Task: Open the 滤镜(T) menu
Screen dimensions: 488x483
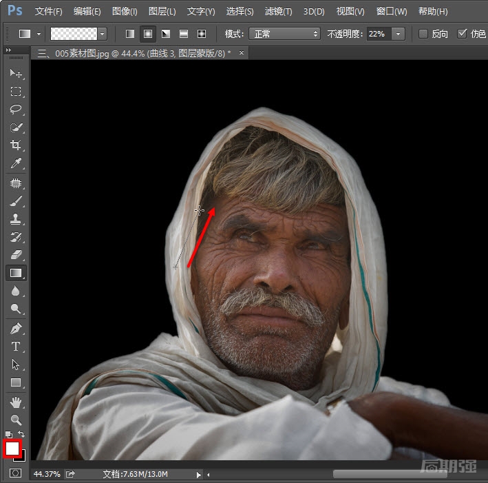Action: coord(279,12)
